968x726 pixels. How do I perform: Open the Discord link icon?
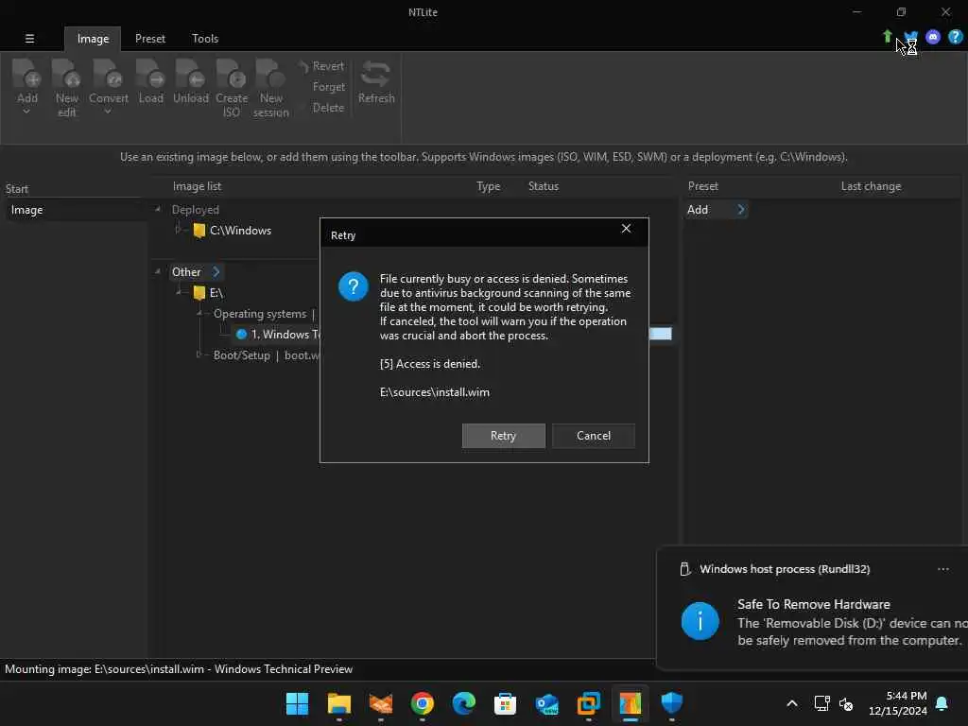coord(933,37)
